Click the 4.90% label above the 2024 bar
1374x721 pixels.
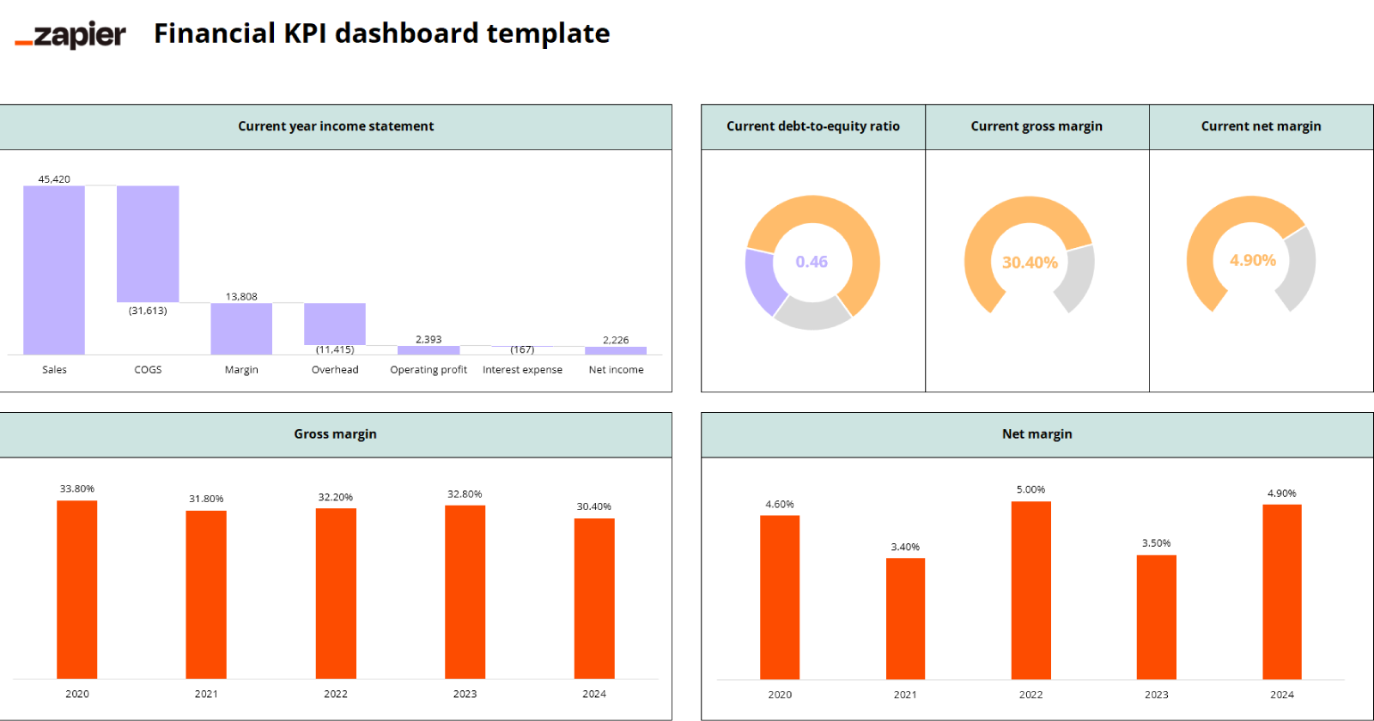[1282, 494]
